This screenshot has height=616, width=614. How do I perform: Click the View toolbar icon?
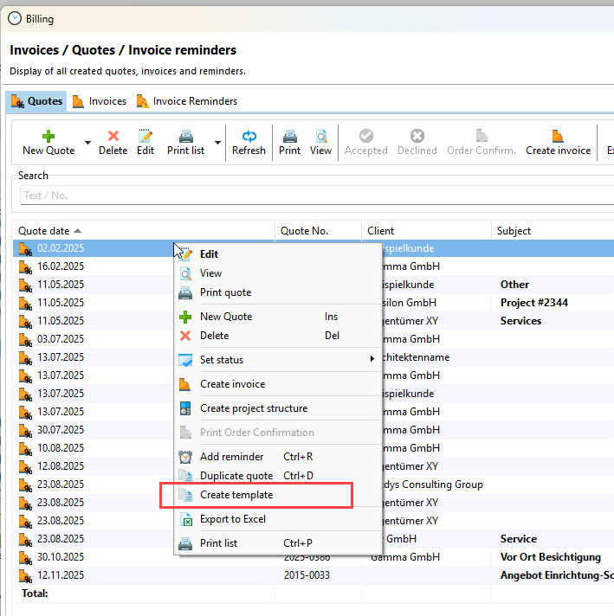(320, 137)
